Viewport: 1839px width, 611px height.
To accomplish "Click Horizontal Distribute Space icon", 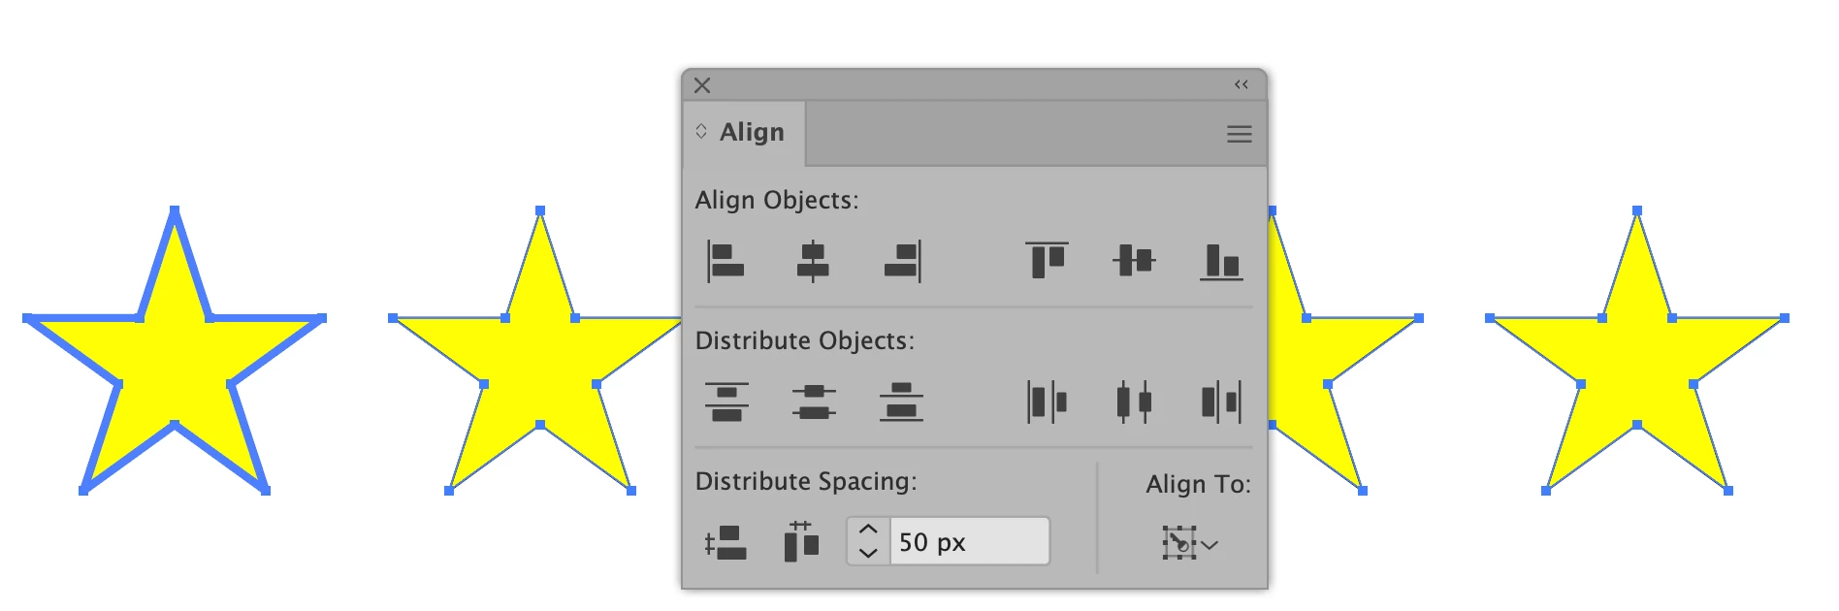I will pos(801,541).
